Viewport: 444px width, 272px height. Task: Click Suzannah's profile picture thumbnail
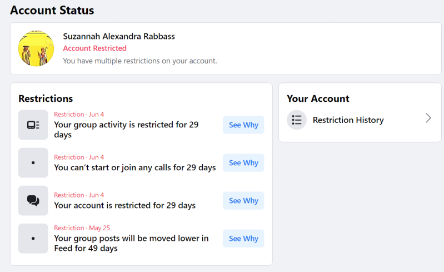tap(36, 48)
